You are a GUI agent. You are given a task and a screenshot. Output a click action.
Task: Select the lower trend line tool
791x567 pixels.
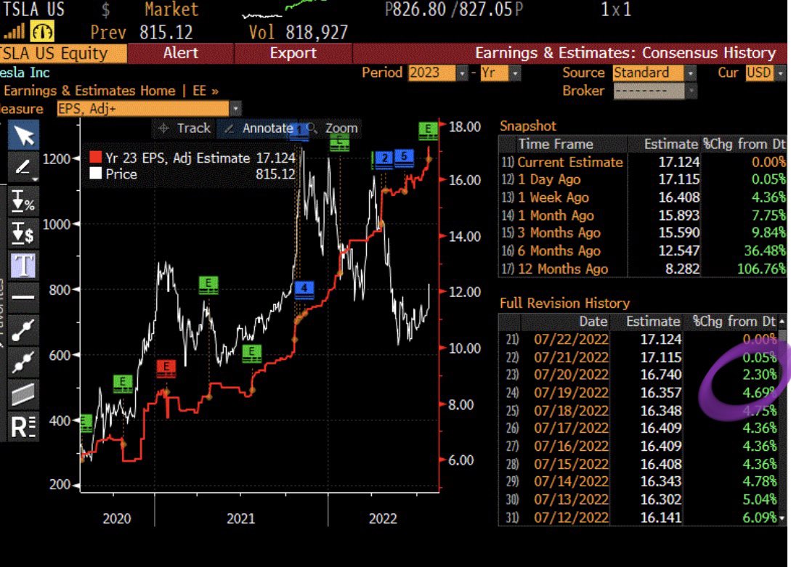(23, 362)
